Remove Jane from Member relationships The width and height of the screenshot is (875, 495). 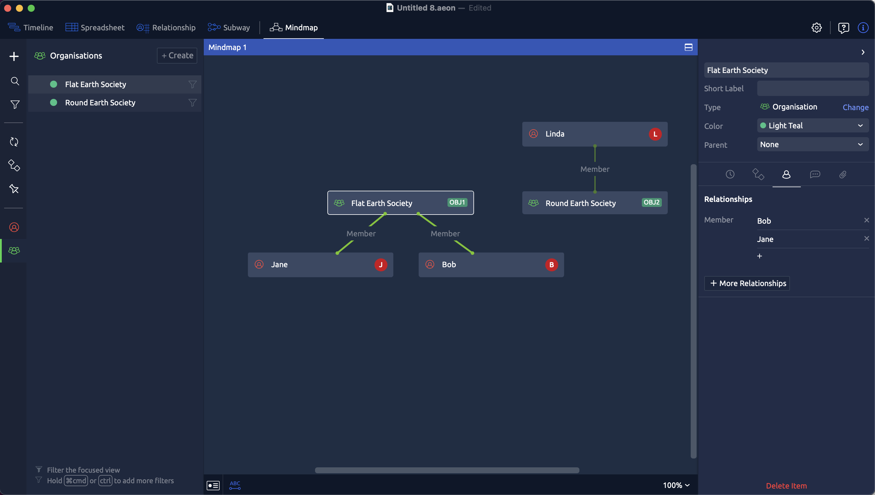[866, 238]
